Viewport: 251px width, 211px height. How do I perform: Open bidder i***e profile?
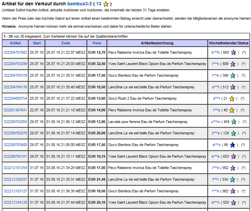[215, 76]
